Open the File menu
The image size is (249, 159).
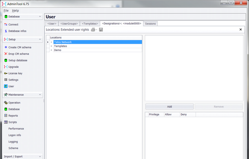tap(6, 11)
